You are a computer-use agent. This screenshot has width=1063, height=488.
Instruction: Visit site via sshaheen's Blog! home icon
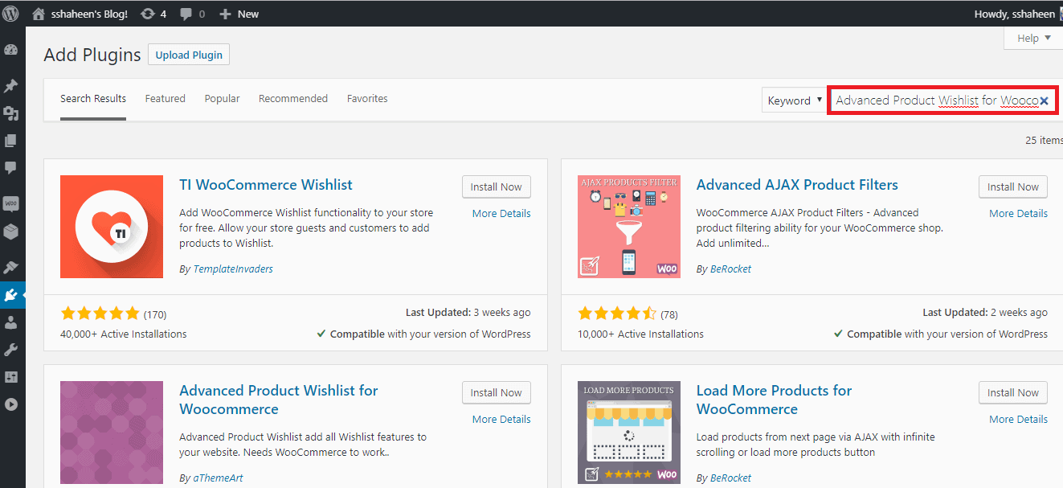(39, 14)
